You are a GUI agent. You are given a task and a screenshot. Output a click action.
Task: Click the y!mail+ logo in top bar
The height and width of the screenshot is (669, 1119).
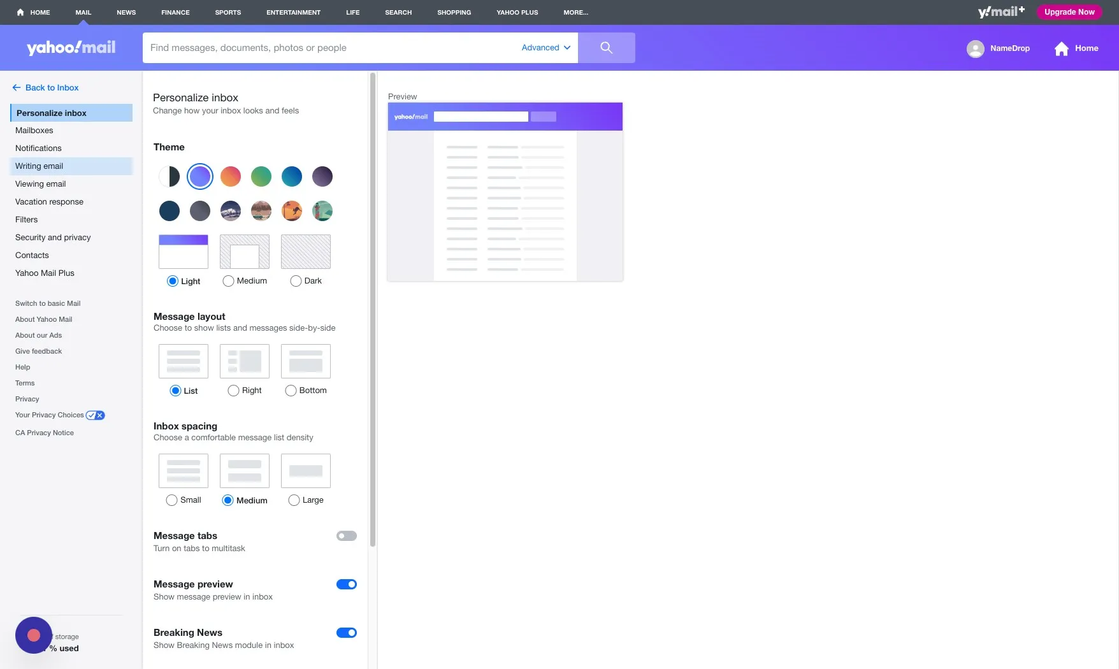coord(1001,11)
